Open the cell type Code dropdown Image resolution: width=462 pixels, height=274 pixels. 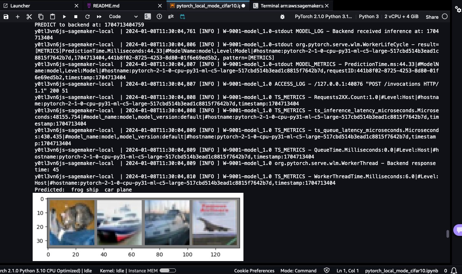(x=123, y=16)
